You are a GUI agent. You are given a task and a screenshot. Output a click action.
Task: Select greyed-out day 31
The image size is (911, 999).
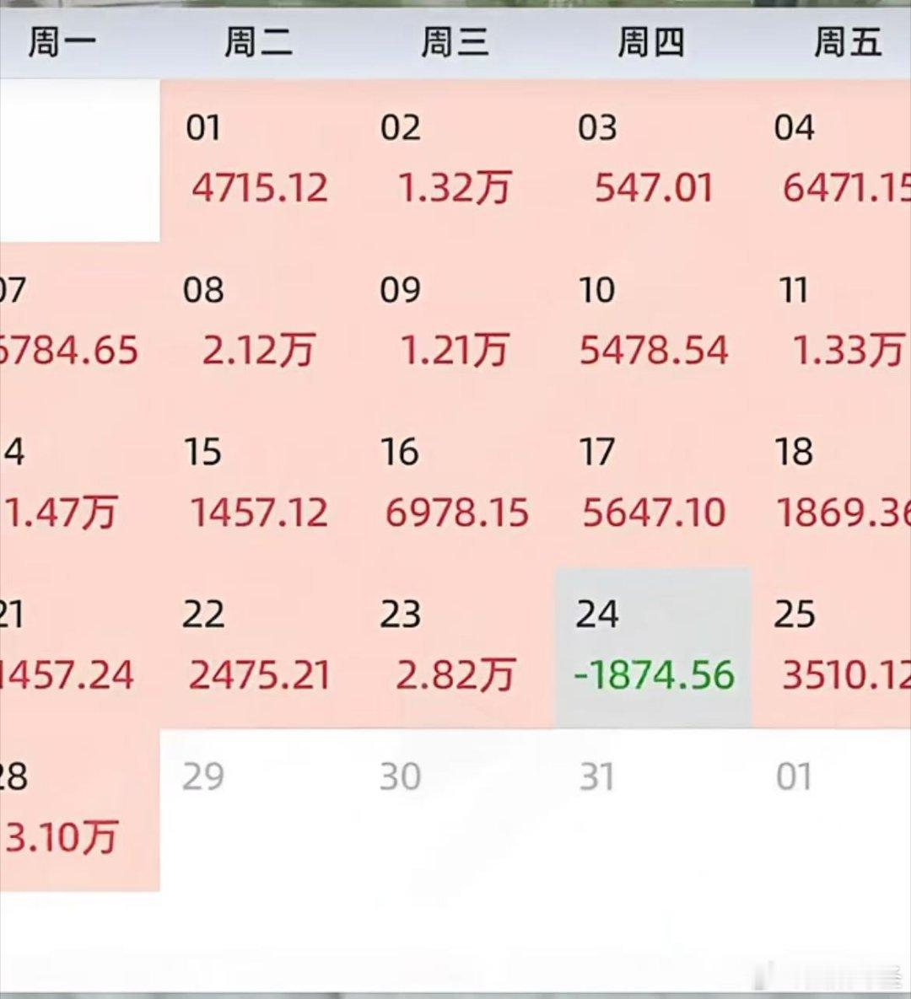tap(652, 810)
